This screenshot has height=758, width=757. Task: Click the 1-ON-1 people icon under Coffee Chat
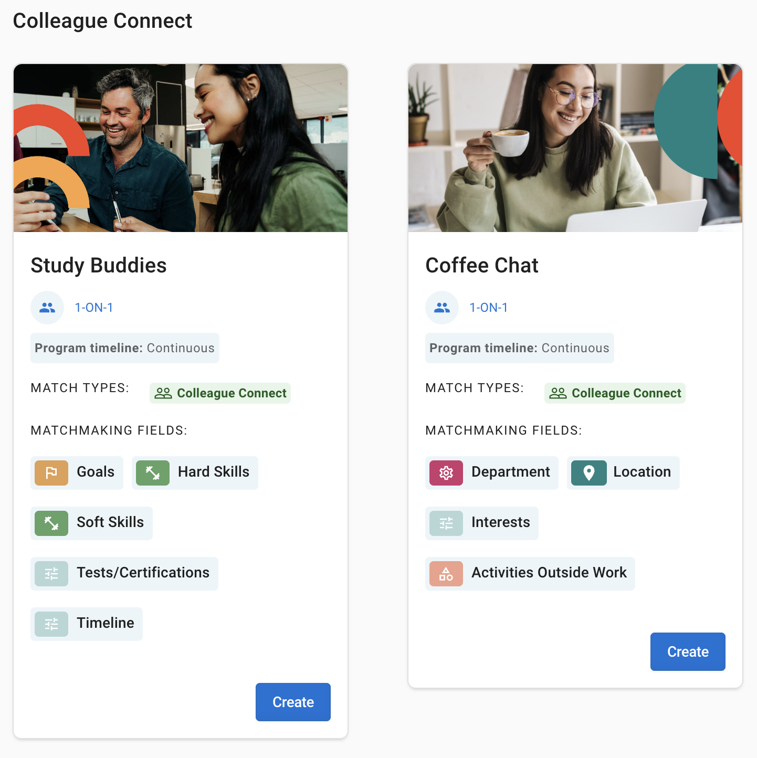point(442,308)
